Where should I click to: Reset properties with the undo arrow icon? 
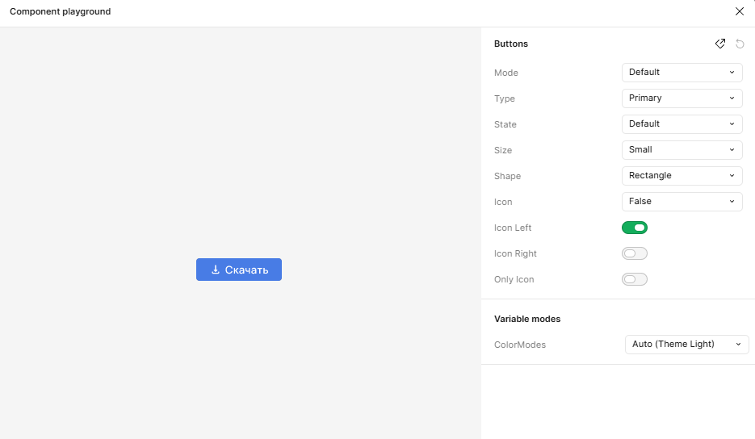click(x=740, y=44)
